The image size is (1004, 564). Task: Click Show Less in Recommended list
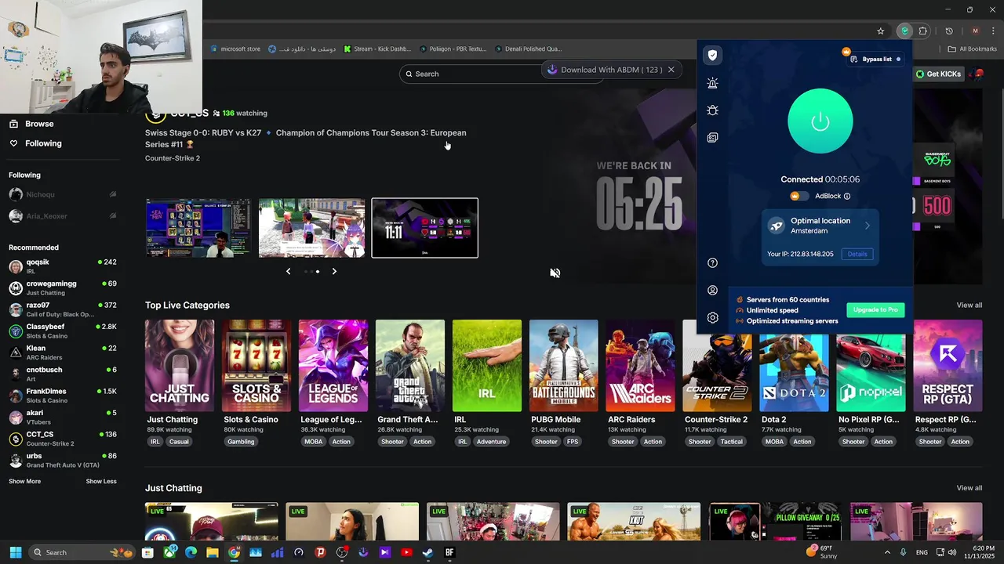coord(101,481)
